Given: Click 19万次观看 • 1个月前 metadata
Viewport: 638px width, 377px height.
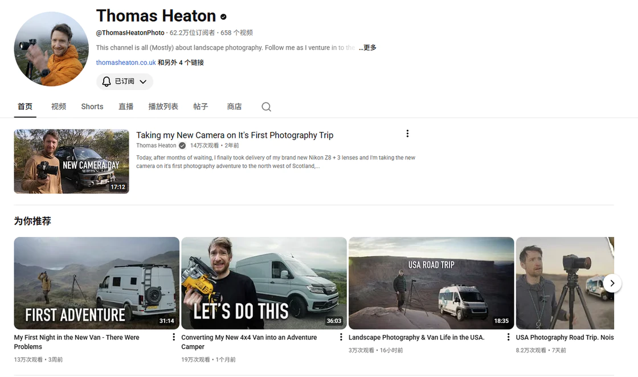Looking at the screenshot, I should [208, 359].
